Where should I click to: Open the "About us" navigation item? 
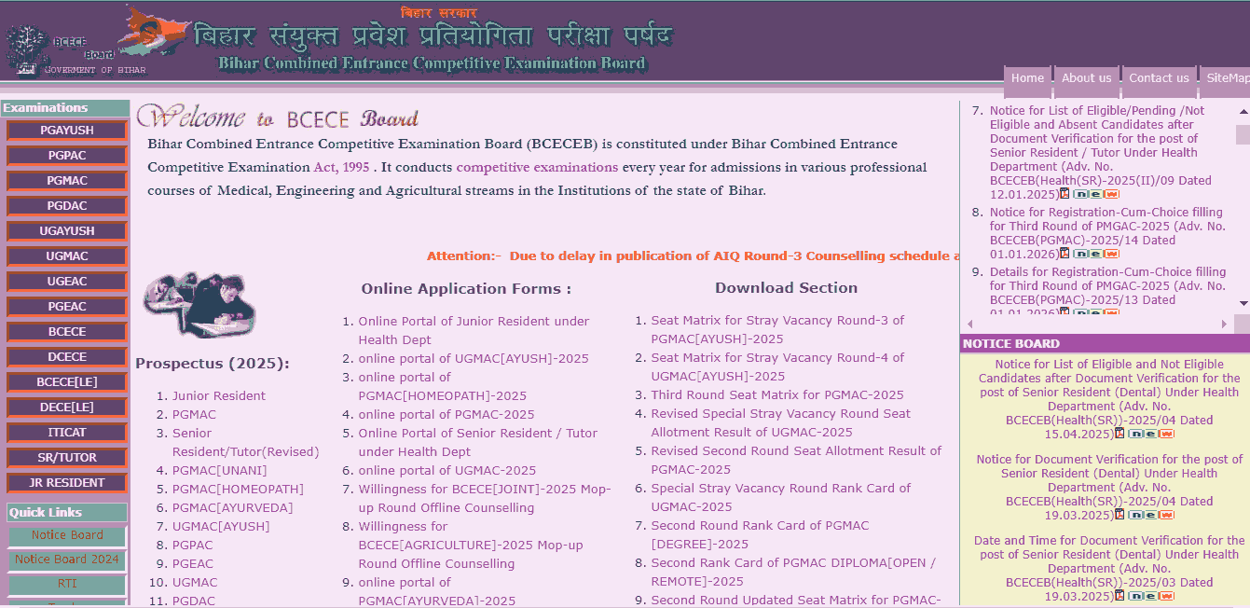(1086, 77)
